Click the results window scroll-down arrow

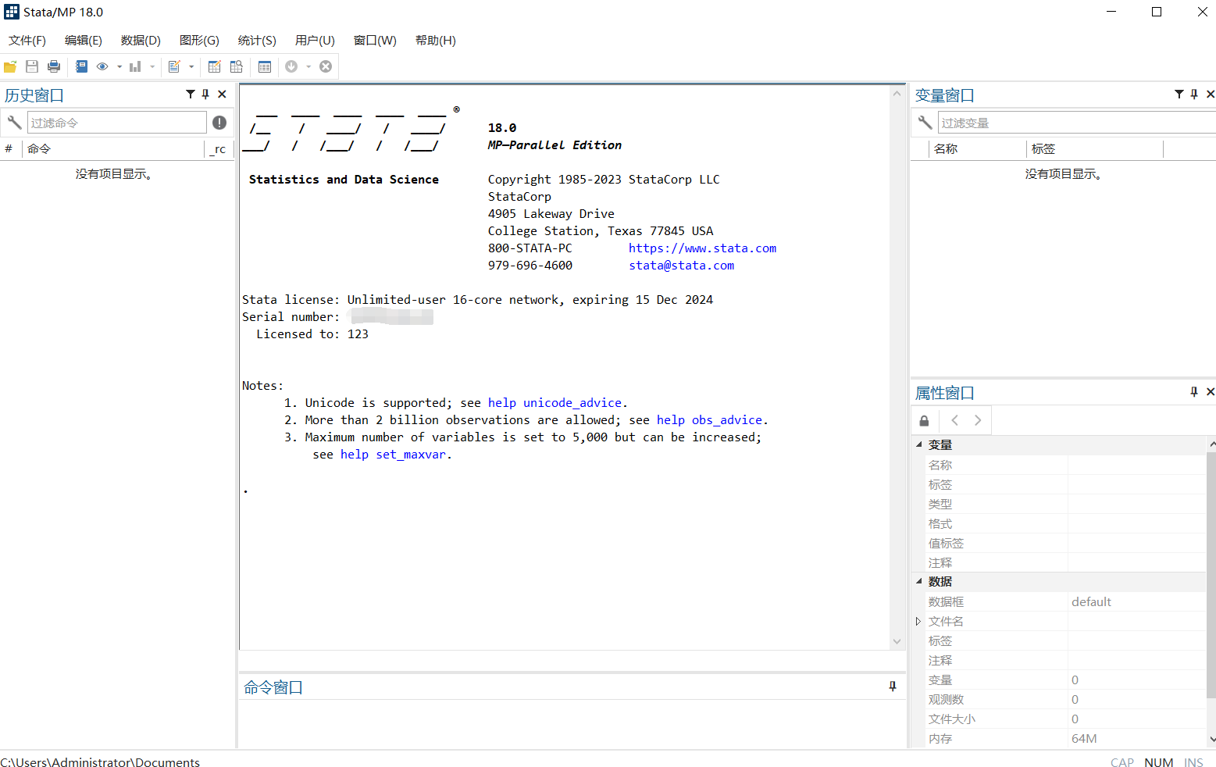[x=897, y=641]
